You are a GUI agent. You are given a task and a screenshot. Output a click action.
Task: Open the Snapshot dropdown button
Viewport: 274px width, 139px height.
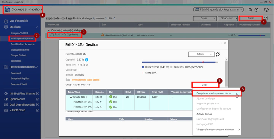[x=228, y=18]
